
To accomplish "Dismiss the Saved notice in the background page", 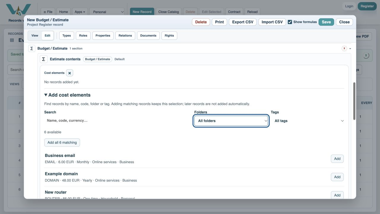I will pos(366,55).
